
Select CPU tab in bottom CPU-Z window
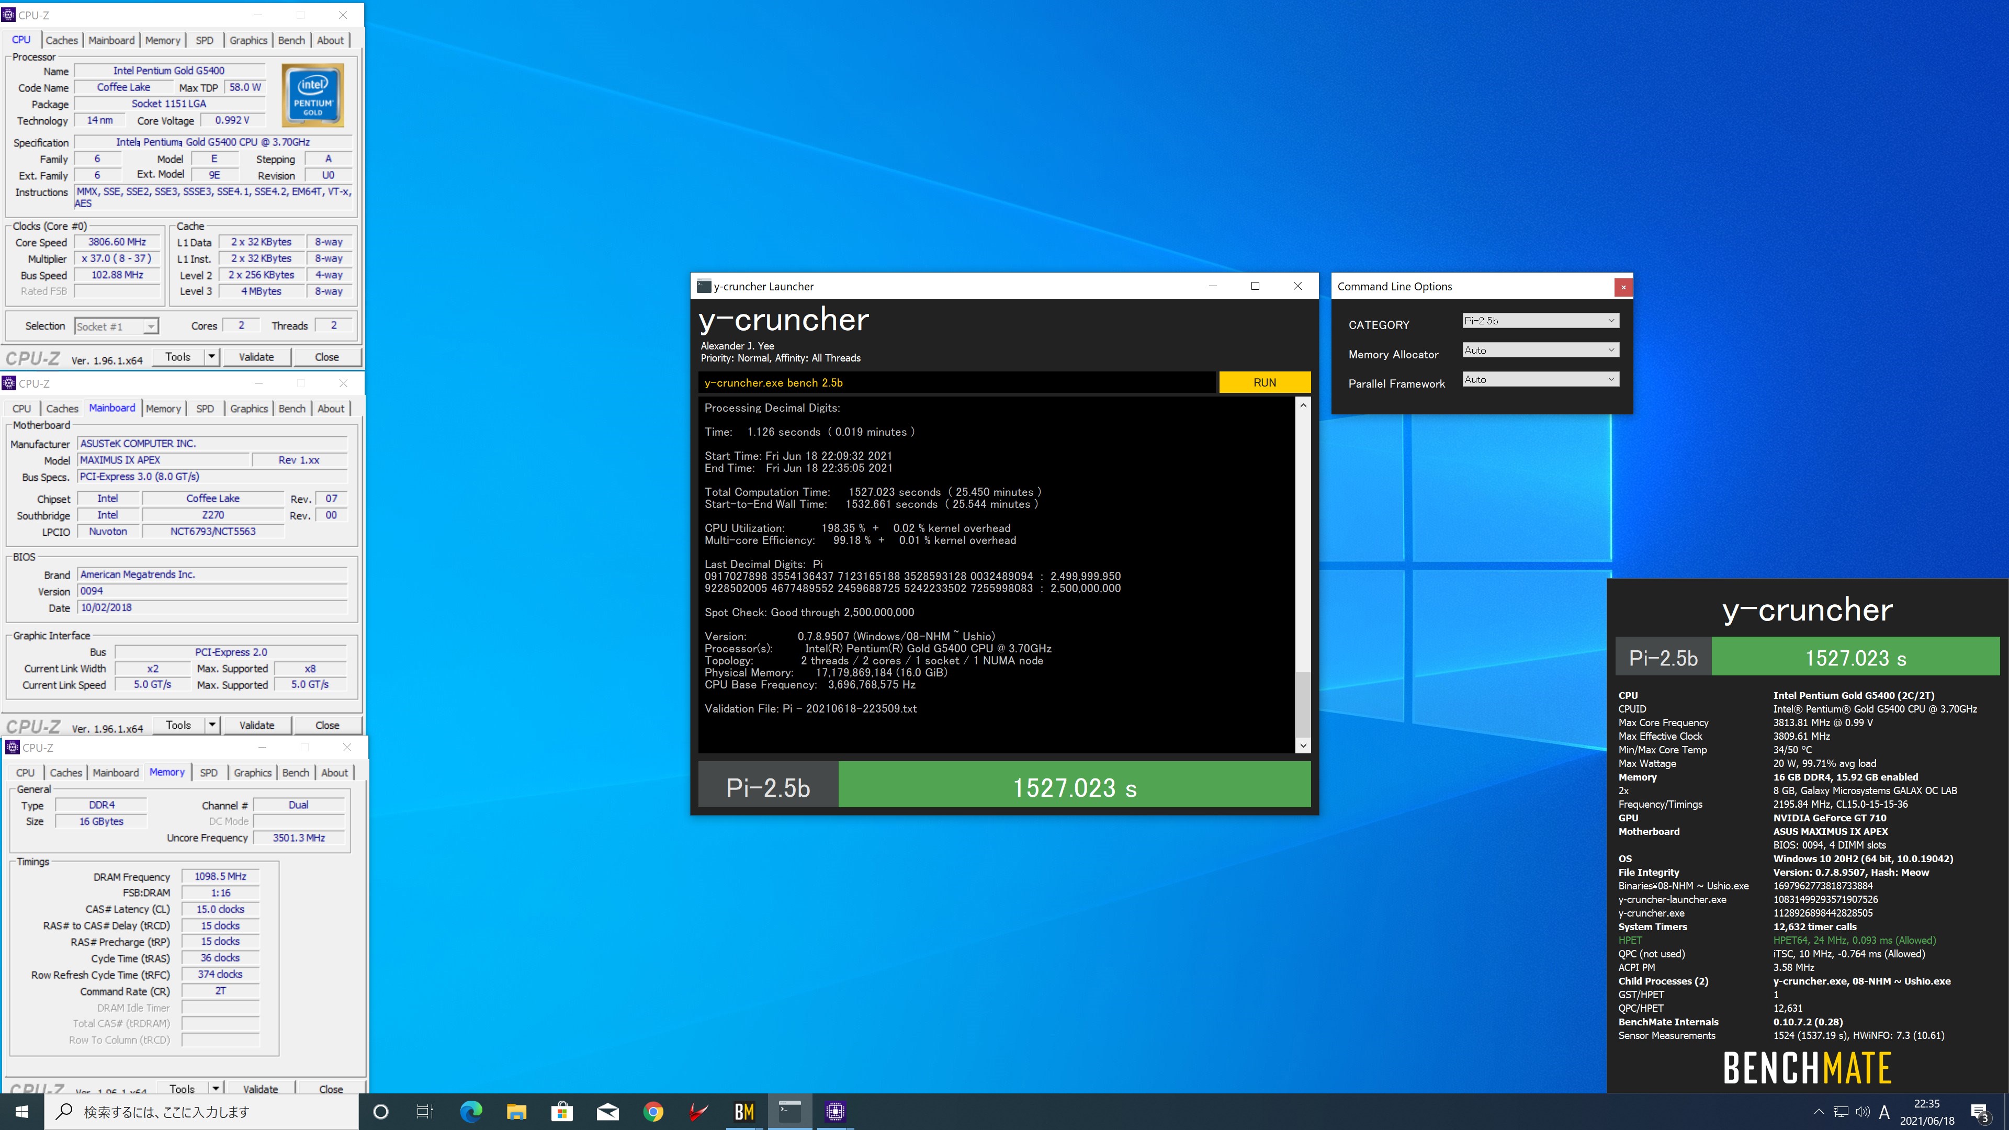25,772
